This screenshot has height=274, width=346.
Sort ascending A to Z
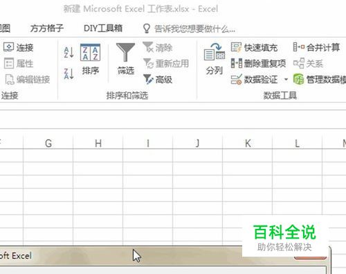click(x=69, y=52)
